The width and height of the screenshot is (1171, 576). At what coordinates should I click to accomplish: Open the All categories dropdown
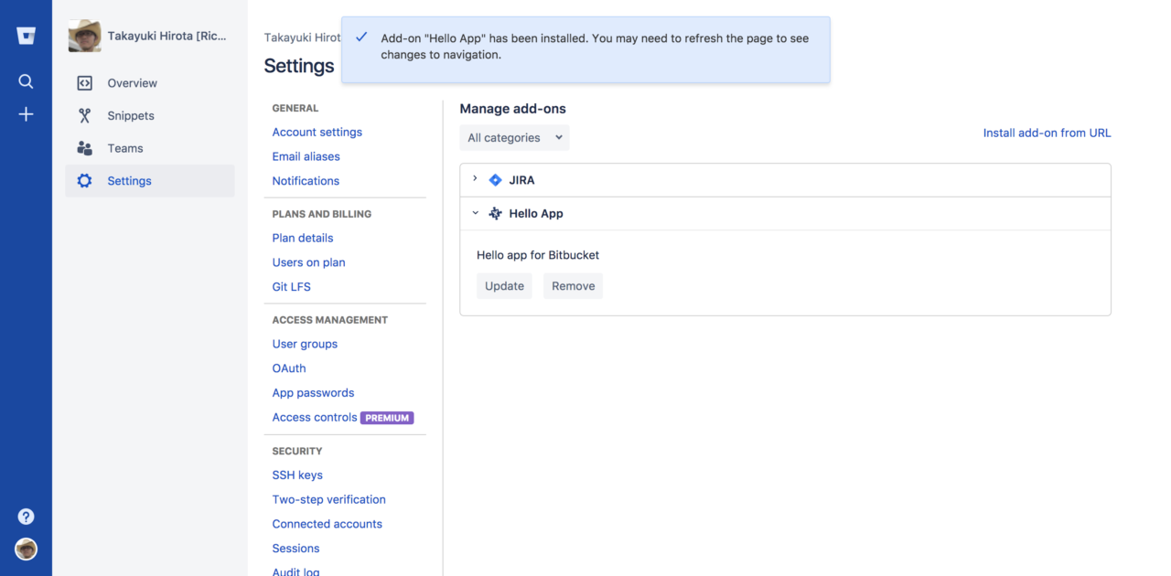(514, 138)
